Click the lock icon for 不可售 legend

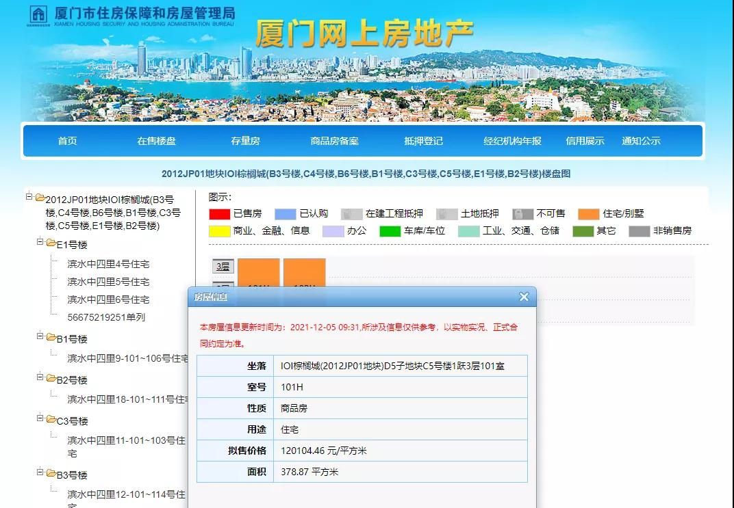click(522, 214)
